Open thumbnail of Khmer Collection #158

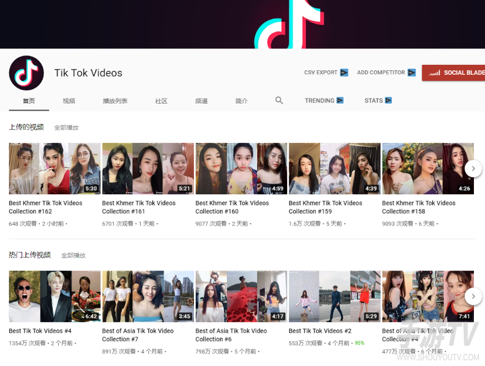[428, 169]
